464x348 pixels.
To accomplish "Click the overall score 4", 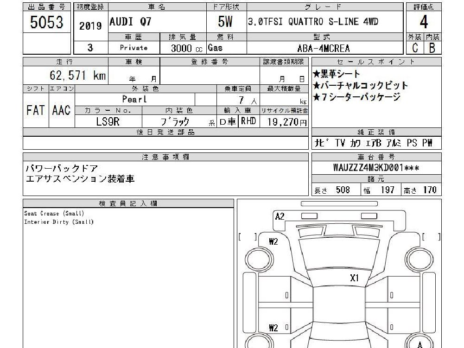I will click(x=424, y=22).
